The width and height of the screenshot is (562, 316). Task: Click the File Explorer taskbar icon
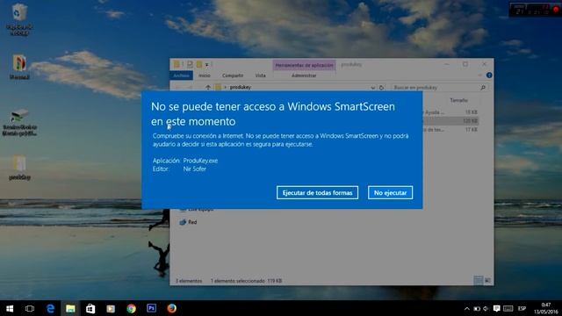pos(70,308)
